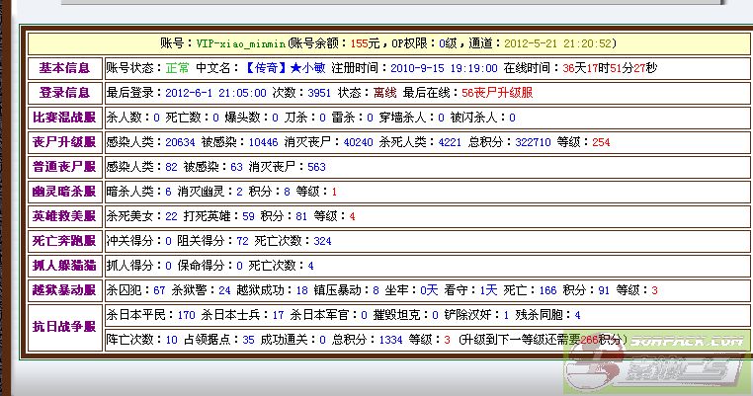
Task: Open the 抓人躲猫猫 row label
Action: pos(63,266)
